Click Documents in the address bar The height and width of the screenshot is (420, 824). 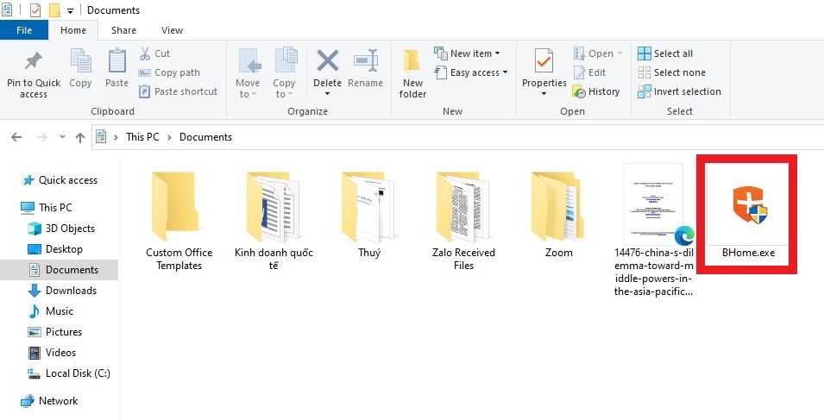click(205, 137)
